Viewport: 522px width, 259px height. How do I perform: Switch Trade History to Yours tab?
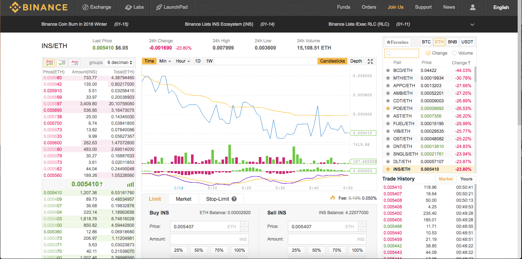[466, 179]
